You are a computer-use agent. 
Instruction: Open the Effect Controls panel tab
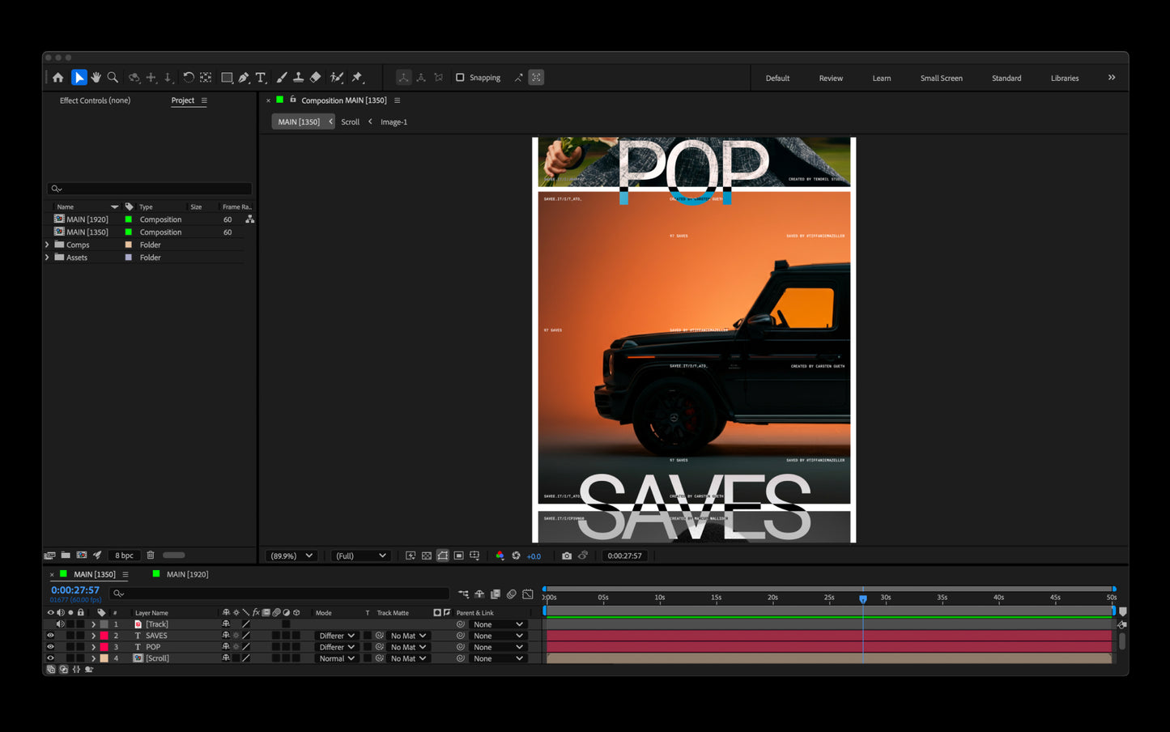[95, 100]
